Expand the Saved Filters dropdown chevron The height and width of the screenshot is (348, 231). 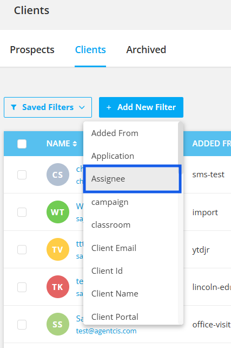82,107
